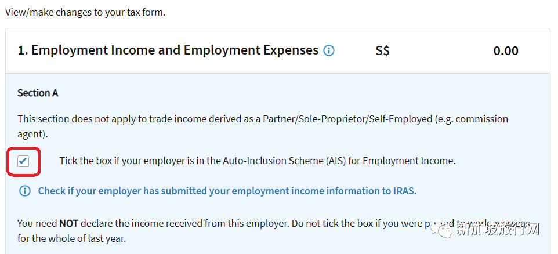
Task: Select the 'Section A' heading
Action: (38, 93)
